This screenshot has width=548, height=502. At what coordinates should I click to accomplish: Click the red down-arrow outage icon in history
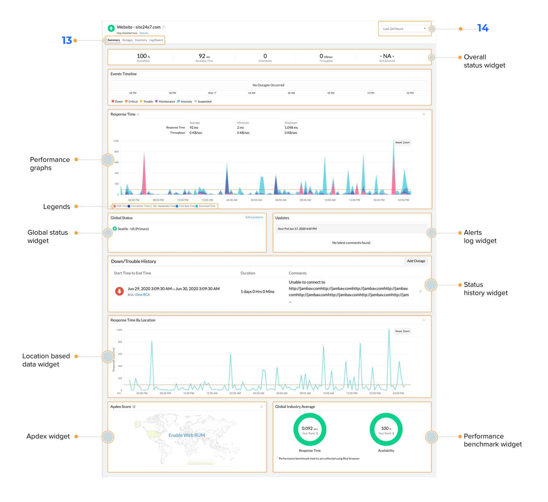point(120,291)
